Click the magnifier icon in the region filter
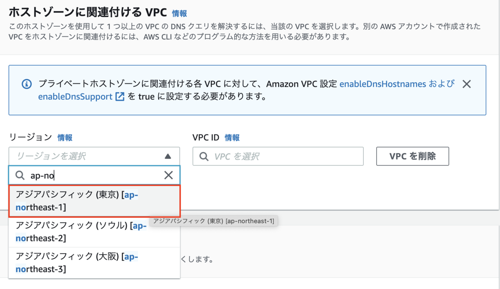This screenshot has width=500, height=289. pyautogui.click(x=20, y=175)
